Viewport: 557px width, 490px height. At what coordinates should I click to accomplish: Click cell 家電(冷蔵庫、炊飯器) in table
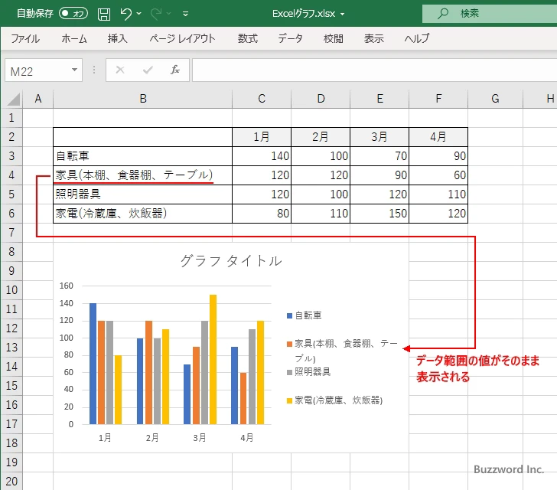pyautogui.click(x=143, y=214)
